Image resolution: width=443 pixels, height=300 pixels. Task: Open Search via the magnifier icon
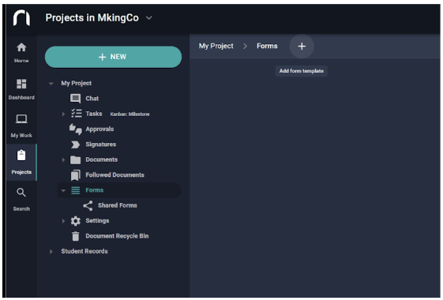point(21,193)
